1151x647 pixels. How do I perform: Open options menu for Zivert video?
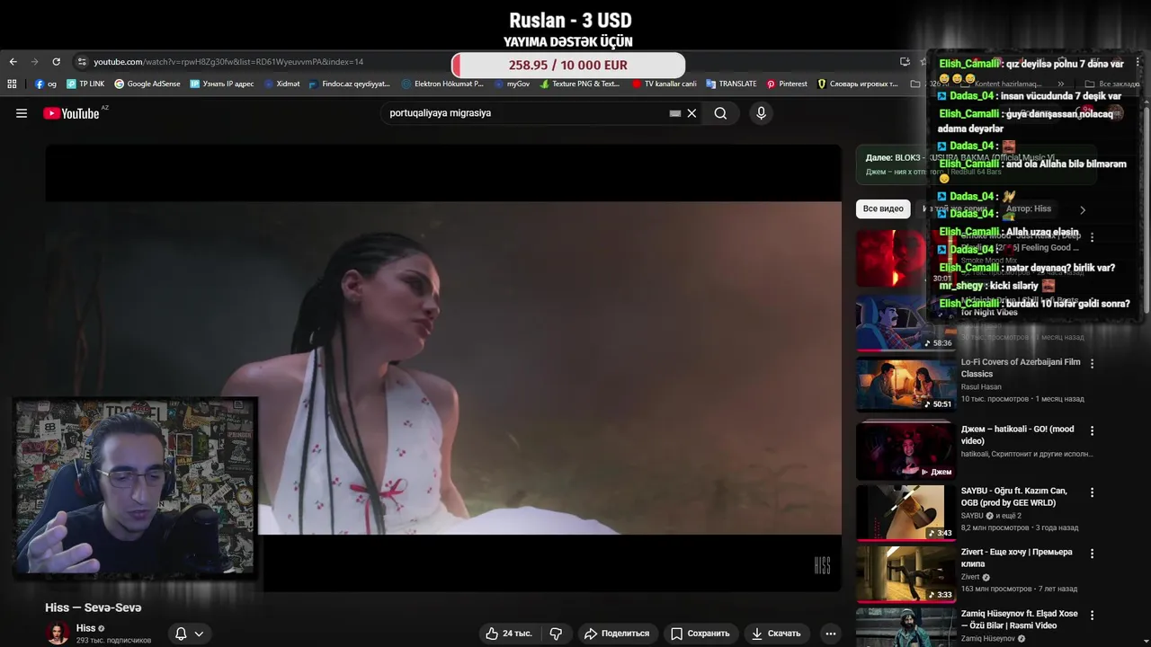[1093, 554]
